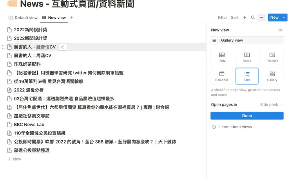This screenshot has height=179, width=290.
Task: Click the drag handle beside 厲害的人：鍾彥儒CV
Action: coord(3,47)
